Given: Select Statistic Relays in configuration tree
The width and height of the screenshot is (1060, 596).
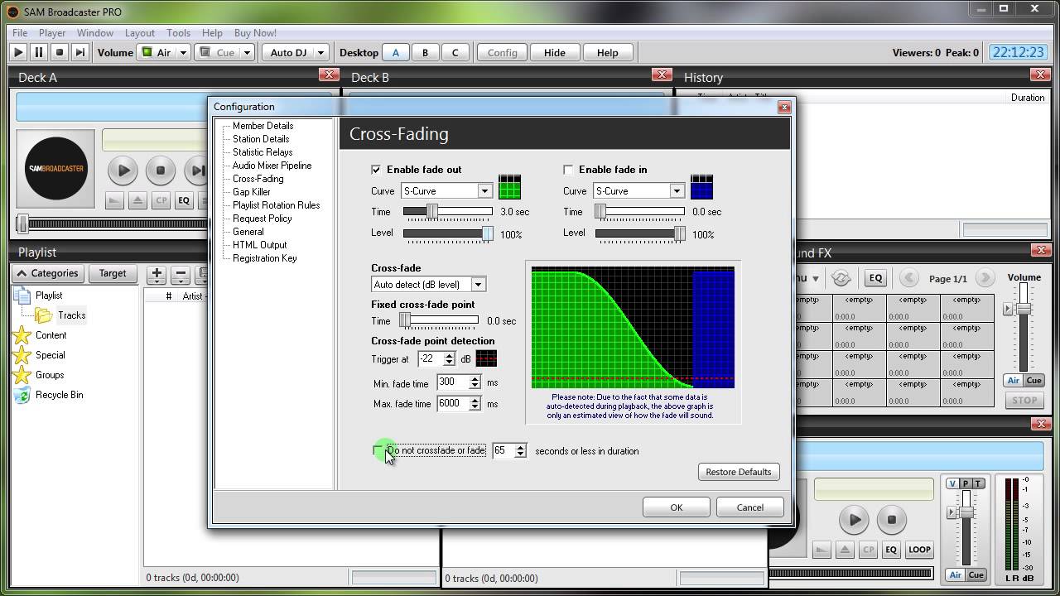Looking at the screenshot, I should [x=263, y=152].
